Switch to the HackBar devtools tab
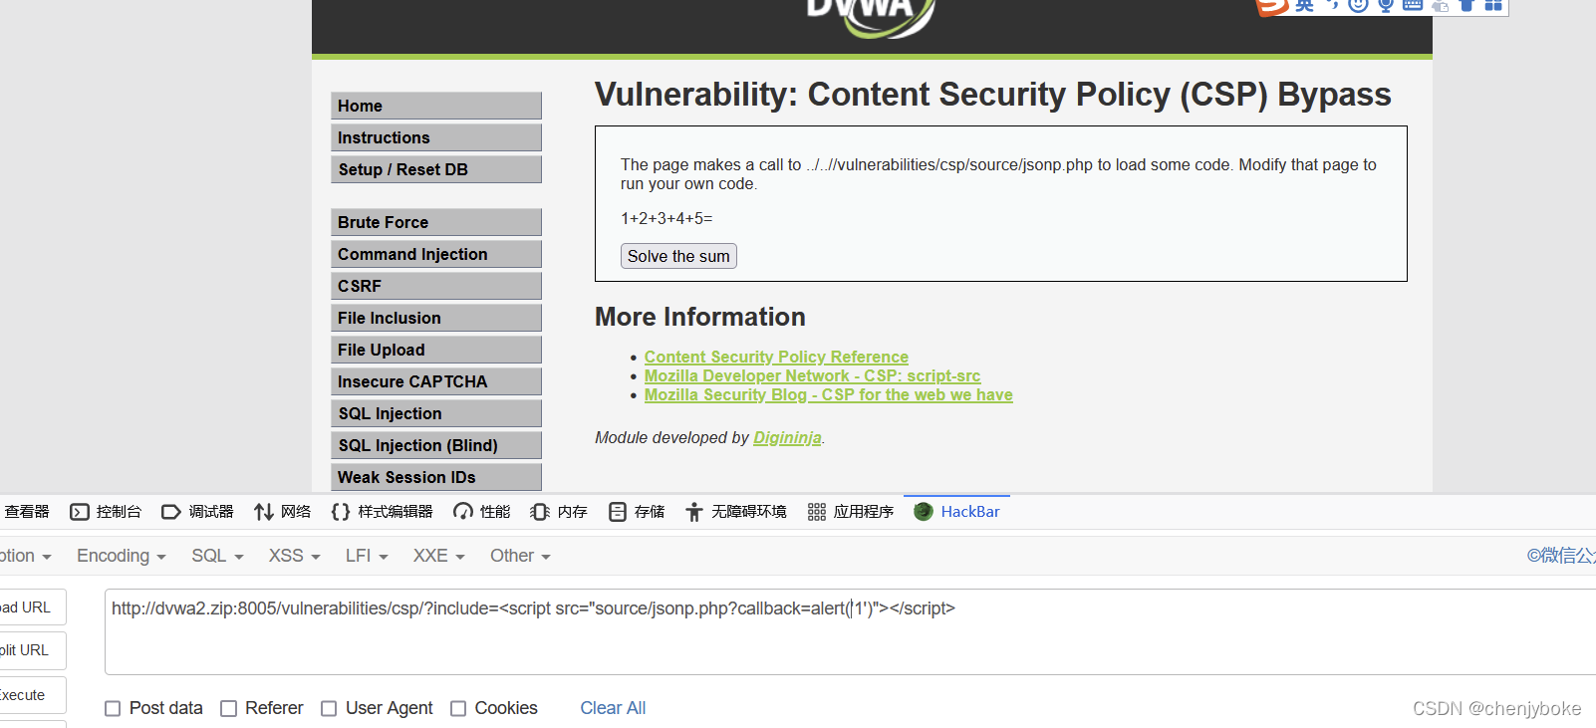 [x=956, y=512]
